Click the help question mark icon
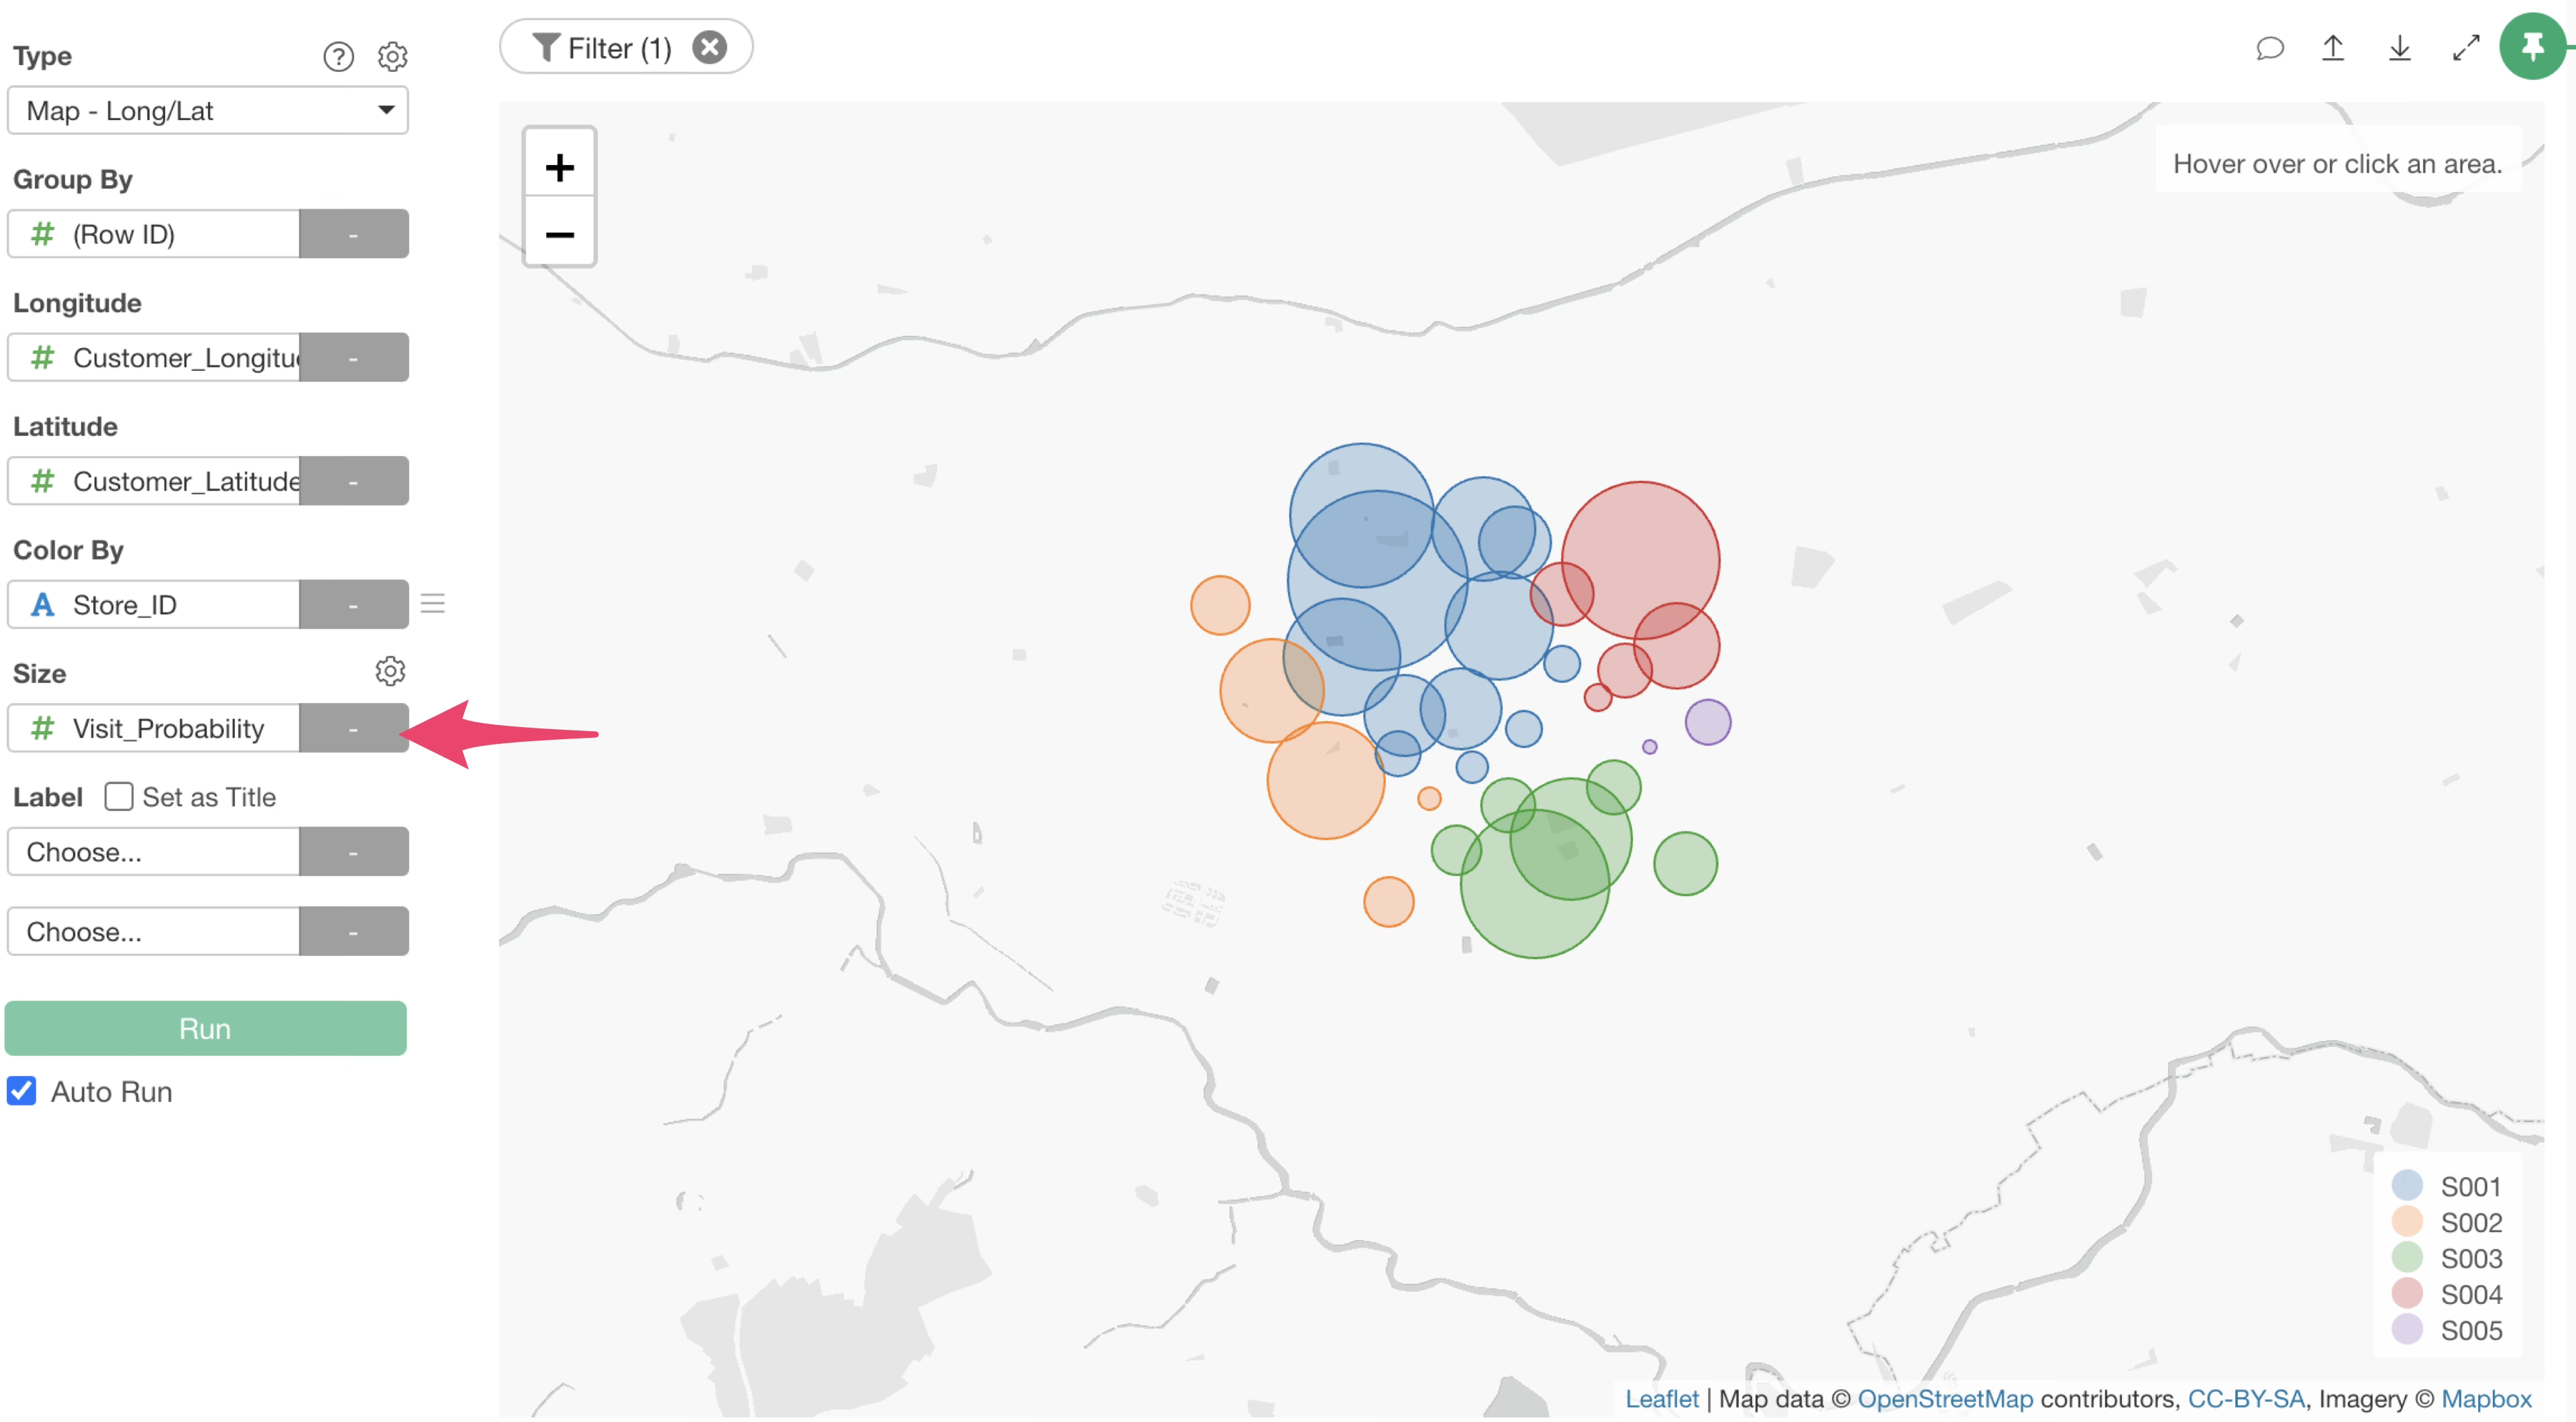Viewport: 2576px width, 1422px height. [x=338, y=56]
